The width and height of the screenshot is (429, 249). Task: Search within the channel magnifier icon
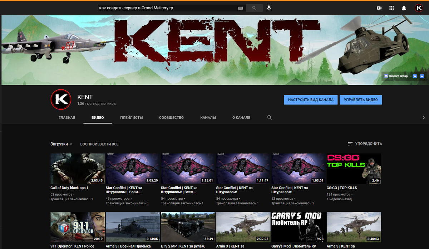(270, 117)
